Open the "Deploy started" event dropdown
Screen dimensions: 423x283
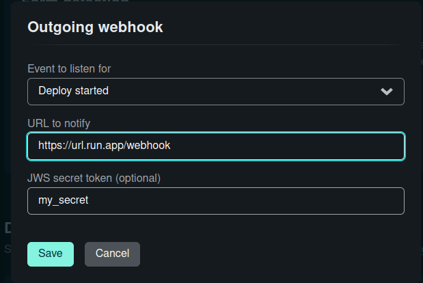216,92
